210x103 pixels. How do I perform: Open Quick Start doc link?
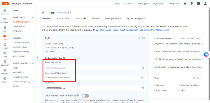pyautogui.click(x=161, y=90)
